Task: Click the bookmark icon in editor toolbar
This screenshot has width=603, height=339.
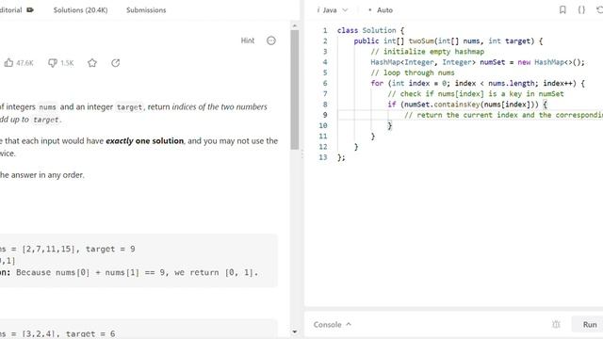Action: [562, 10]
